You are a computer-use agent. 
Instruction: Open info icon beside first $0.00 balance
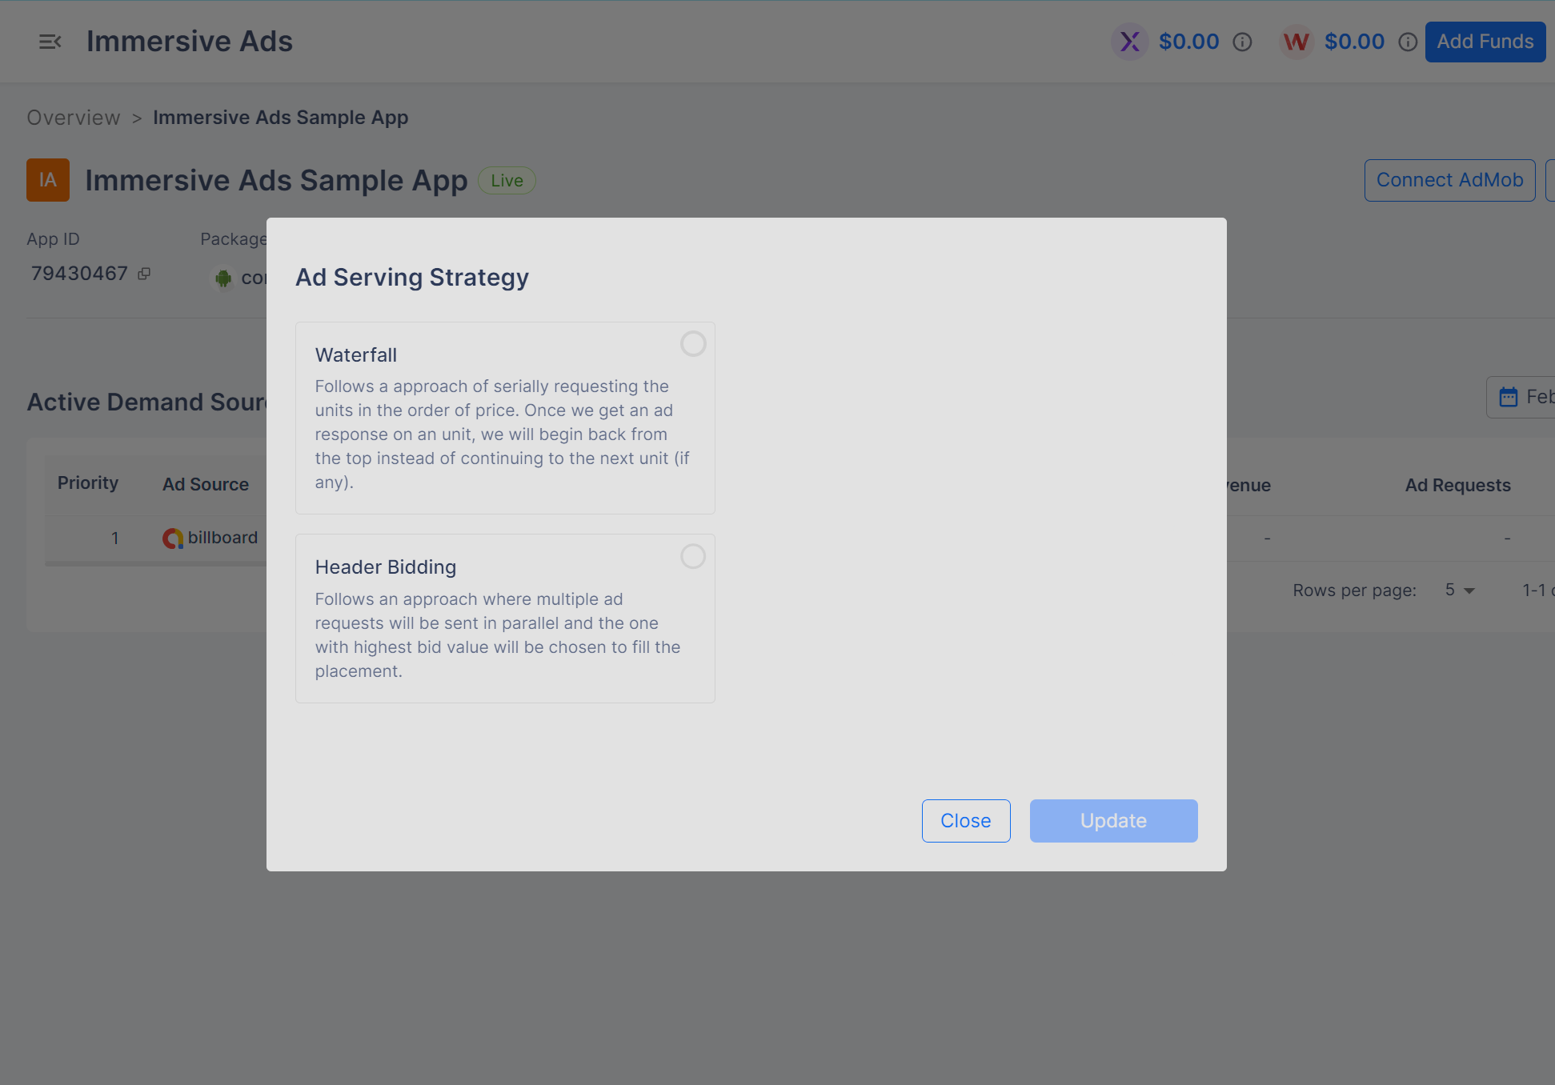click(1242, 42)
